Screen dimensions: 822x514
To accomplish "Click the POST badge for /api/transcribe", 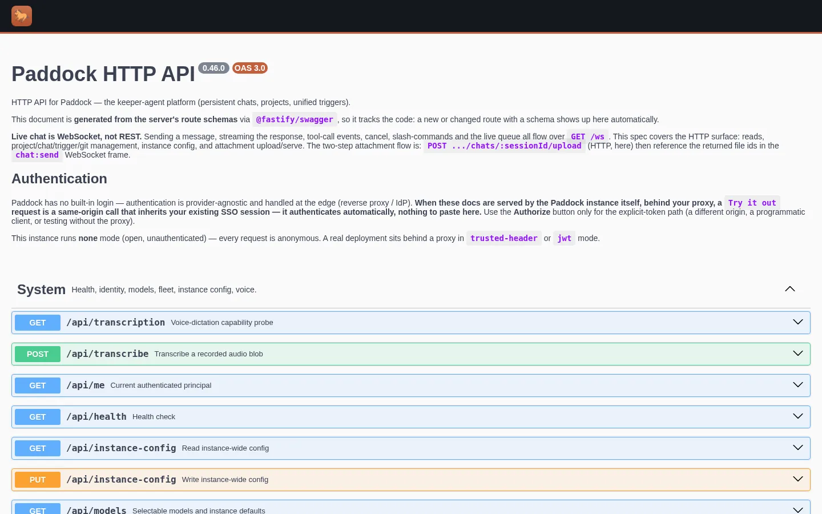I will (x=38, y=354).
